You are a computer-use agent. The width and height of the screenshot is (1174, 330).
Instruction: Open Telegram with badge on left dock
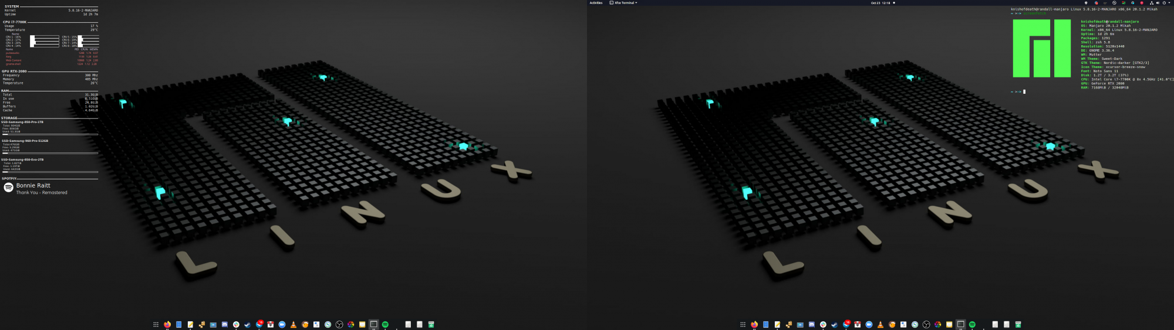pyautogui.click(x=259, y=324)
